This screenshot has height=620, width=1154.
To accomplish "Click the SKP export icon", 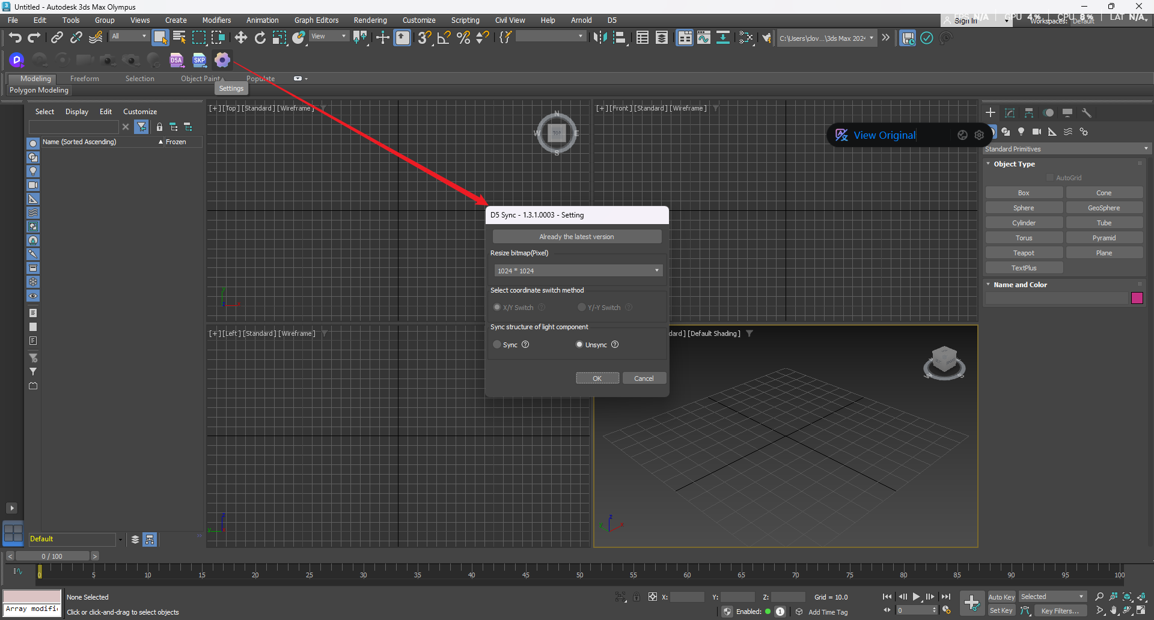I will point(200,59).
